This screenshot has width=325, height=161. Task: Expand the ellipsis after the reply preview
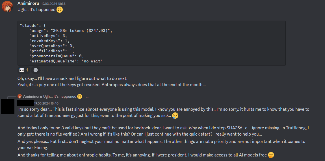coord(87,97)
